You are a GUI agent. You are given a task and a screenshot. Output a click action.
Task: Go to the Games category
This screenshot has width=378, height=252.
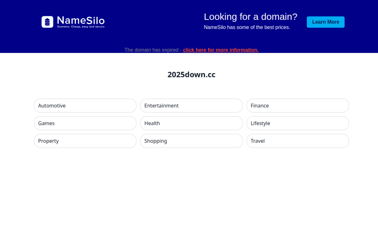(85, 123)
